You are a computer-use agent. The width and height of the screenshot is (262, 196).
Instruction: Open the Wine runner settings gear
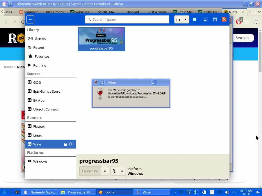pyautogui.click(x=71, y=144)
